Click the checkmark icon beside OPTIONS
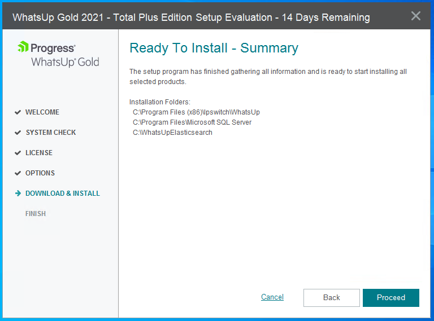 (18, 173)
